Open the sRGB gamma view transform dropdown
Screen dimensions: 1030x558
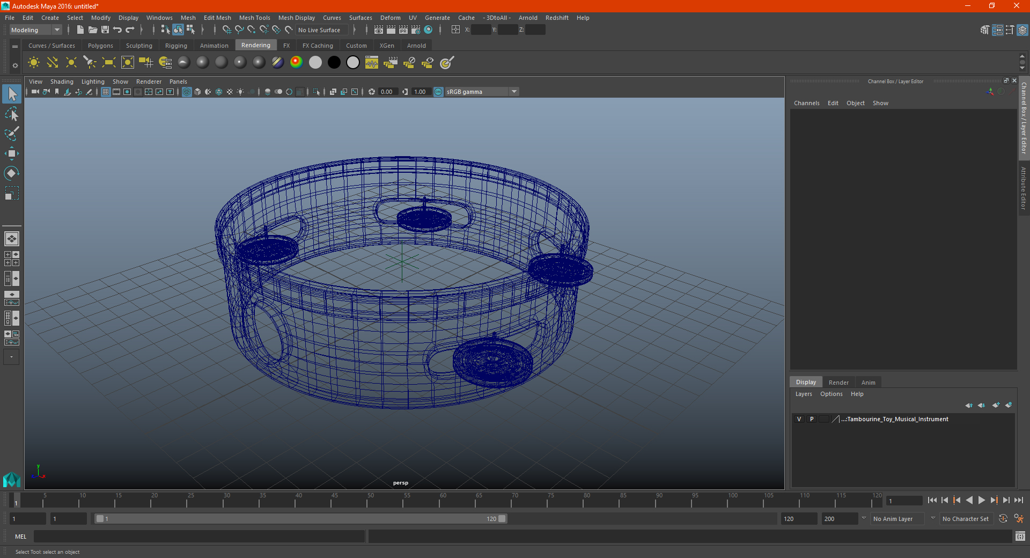(x=482, y=92)
